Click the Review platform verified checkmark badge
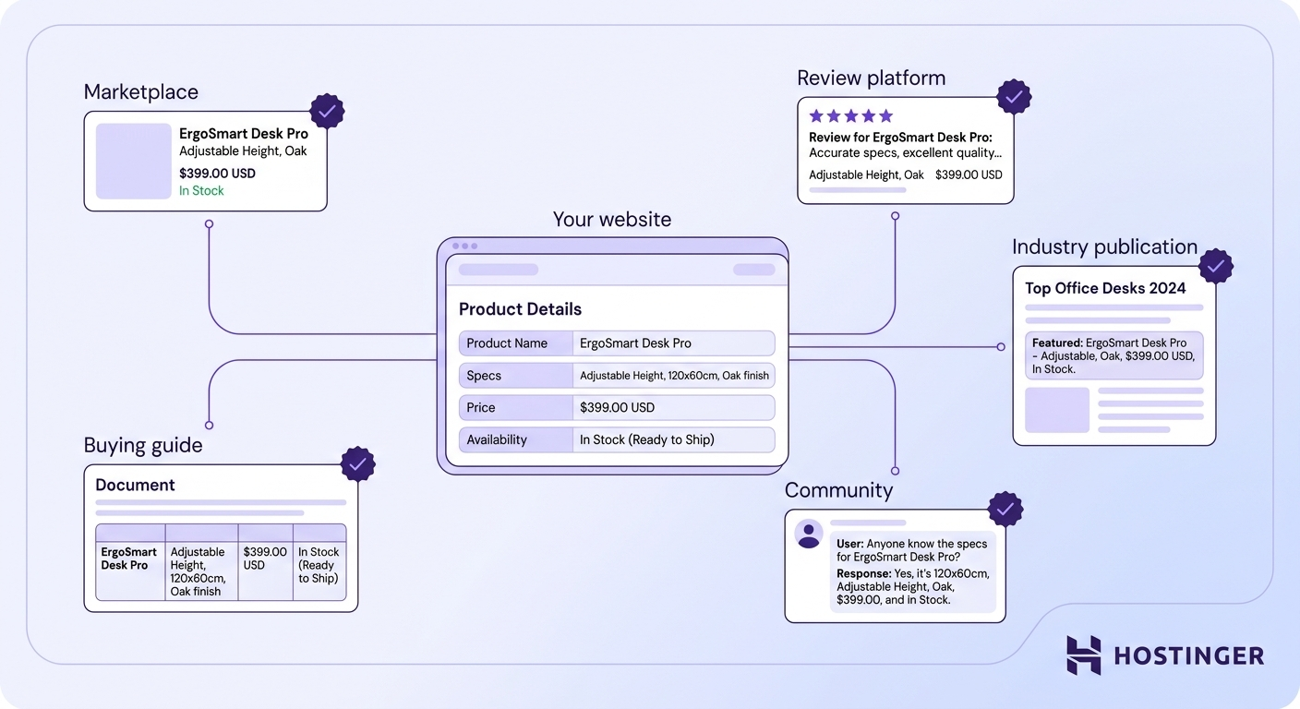 coord(1014,97)
